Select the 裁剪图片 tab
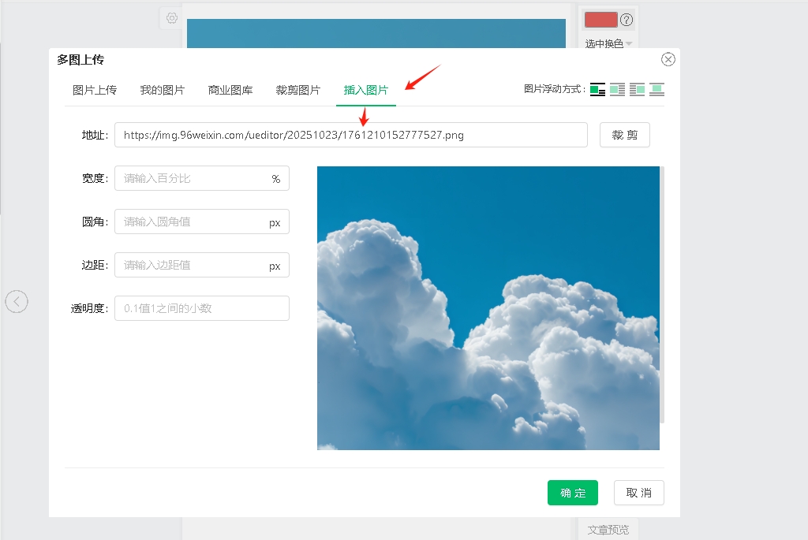This screenshot has width=808, height=540. tap(298, 90)
